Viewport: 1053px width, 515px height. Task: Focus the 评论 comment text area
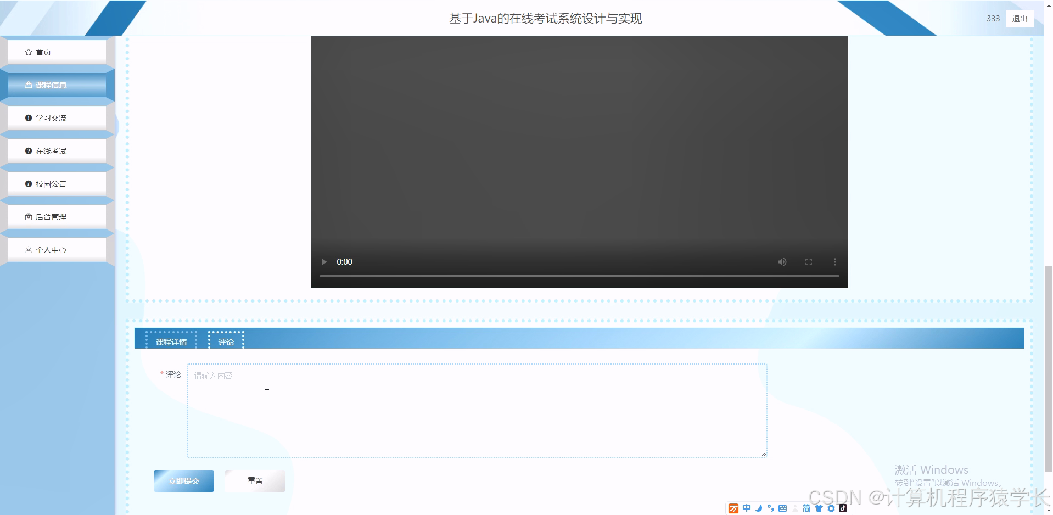[x=477, y=410]
